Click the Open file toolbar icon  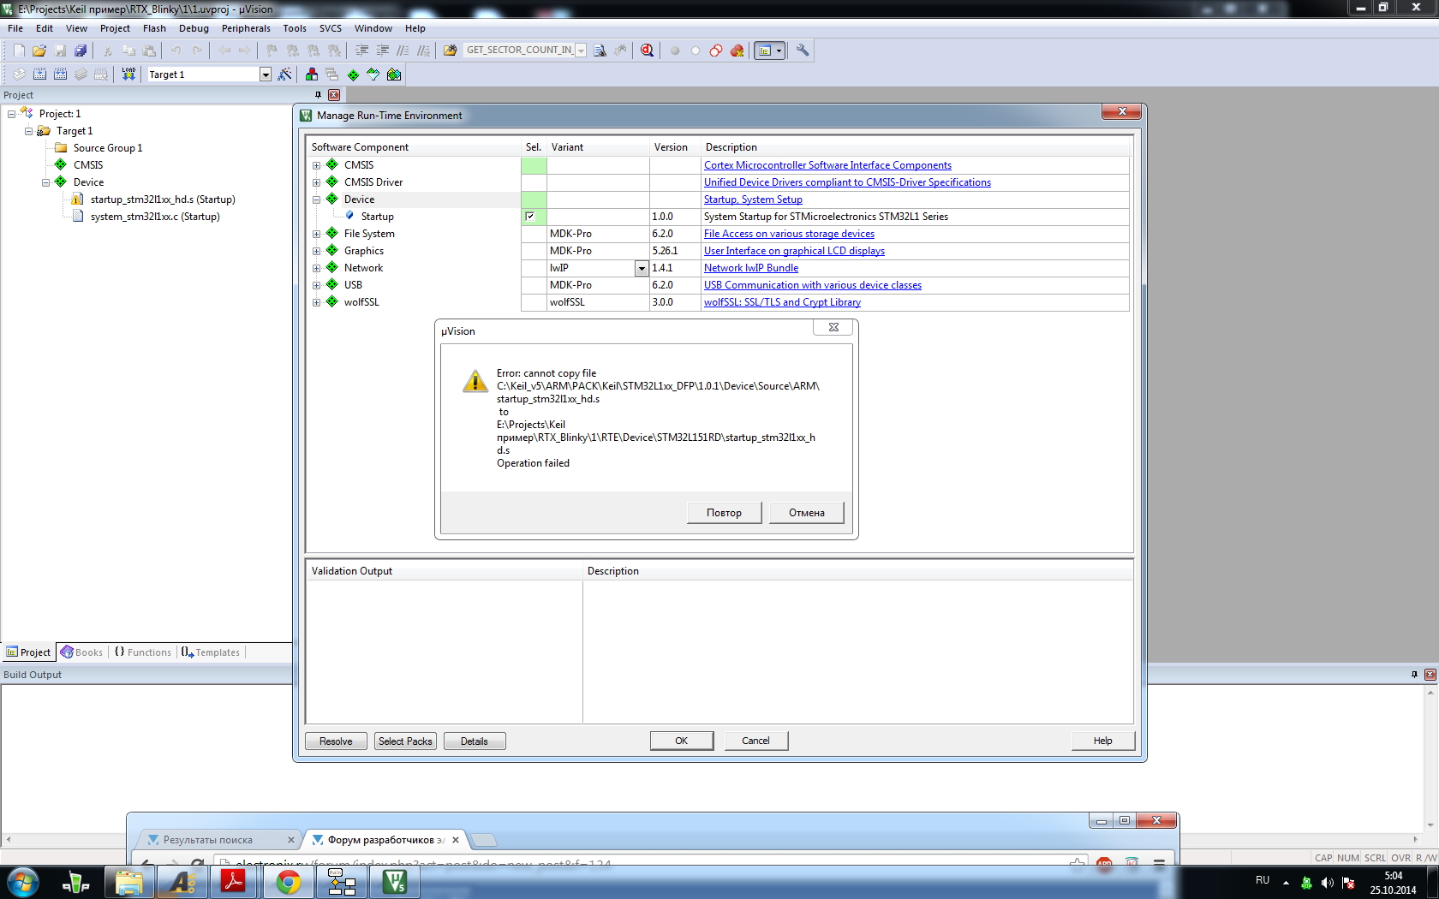click(39, 51)
